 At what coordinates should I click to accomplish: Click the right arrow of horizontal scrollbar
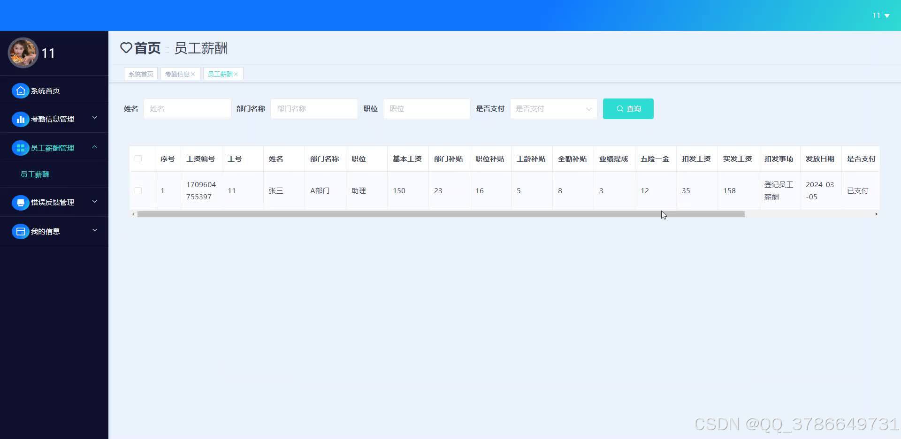pos(876,214)
